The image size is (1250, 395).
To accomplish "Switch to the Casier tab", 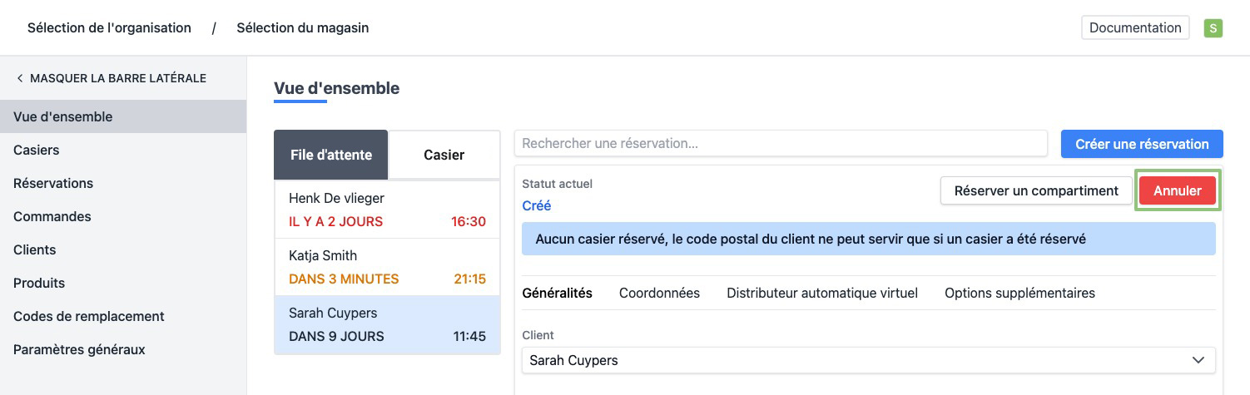I will click(x=444, y=155).
